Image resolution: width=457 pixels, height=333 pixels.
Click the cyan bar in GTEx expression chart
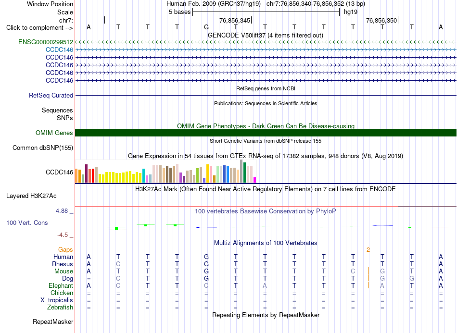143,175
